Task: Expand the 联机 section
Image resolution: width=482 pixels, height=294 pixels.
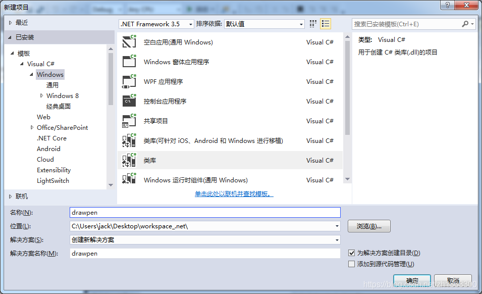Action: [10, 196]
